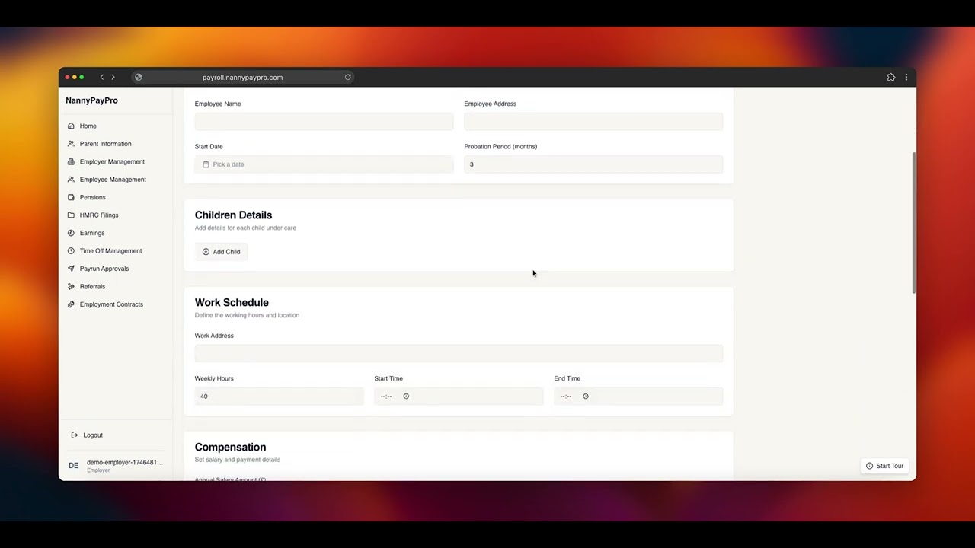Click the Weekly Hours field showing 40
Image resolution: width=975 pixels, height=548 pixels.
(x=279, y=396)
